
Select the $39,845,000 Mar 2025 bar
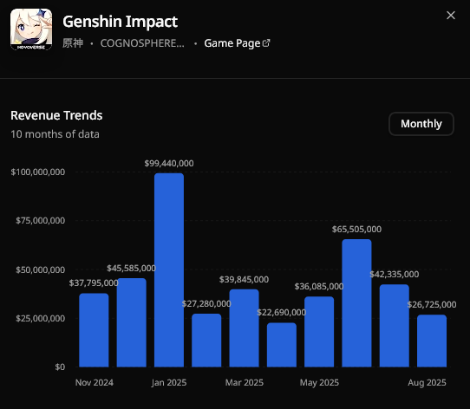[244, 328]
